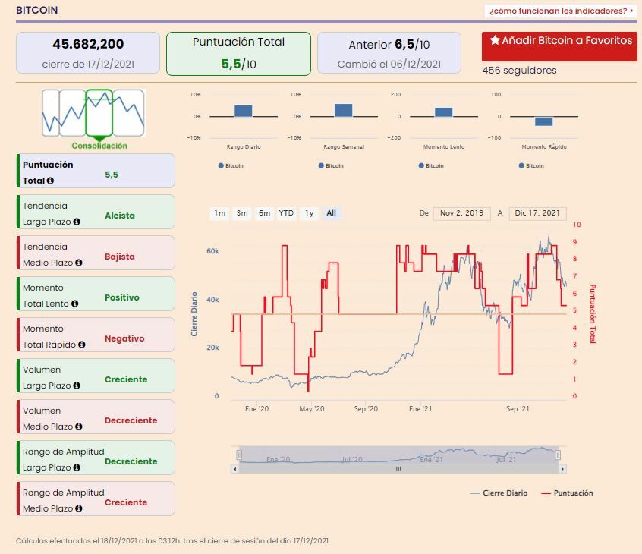642x554 pixels.
Task: Toggle Bitcoin legend under Momento Rápido chart
Action: (531, 166)
